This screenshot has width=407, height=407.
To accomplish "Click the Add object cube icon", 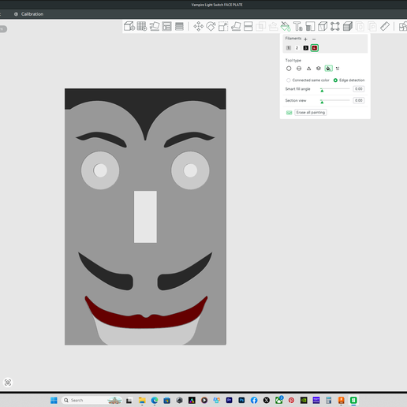I will click(x=129, y=26).
